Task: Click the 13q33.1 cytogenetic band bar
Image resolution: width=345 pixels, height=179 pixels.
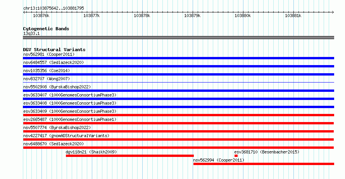Action: (x=178, y=38)
